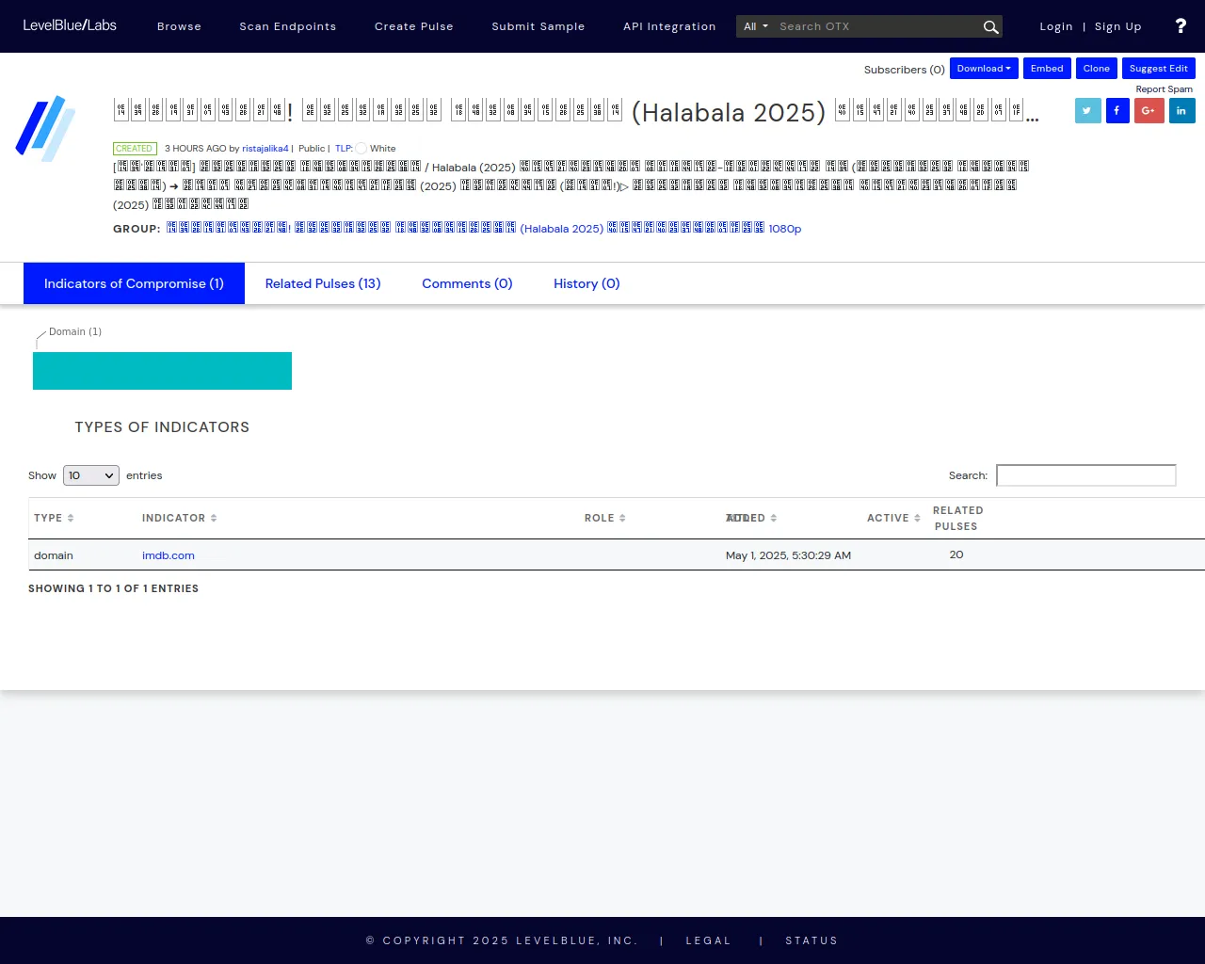This screenshot has width=1205, height=964.
Task: Click the Suggest Edit button
Action: 1158,69
